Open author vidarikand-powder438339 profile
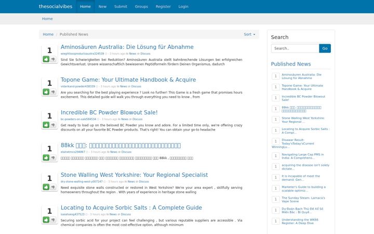This screenshot has height=234, width=374. click(x=78, y=86)
